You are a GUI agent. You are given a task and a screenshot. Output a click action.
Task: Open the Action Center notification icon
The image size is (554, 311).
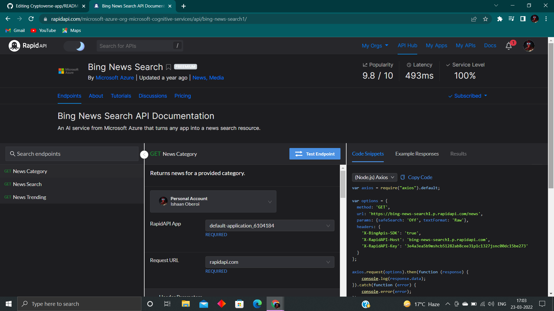click(542, 304)
